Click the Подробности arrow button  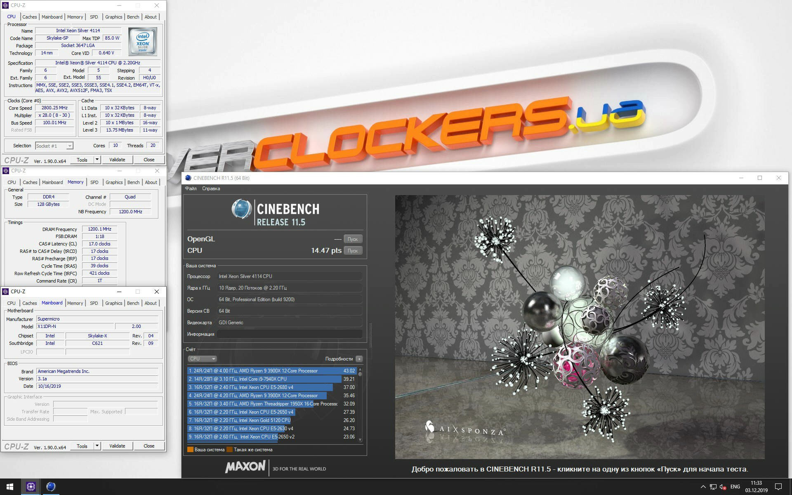tap(359, 359)
